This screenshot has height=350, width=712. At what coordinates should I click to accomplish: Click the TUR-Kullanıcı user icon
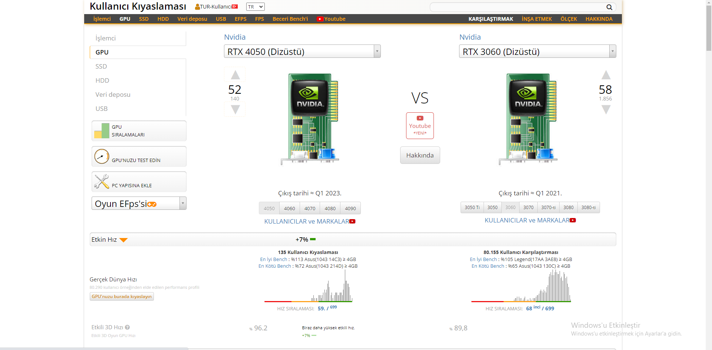pos(198,7)
